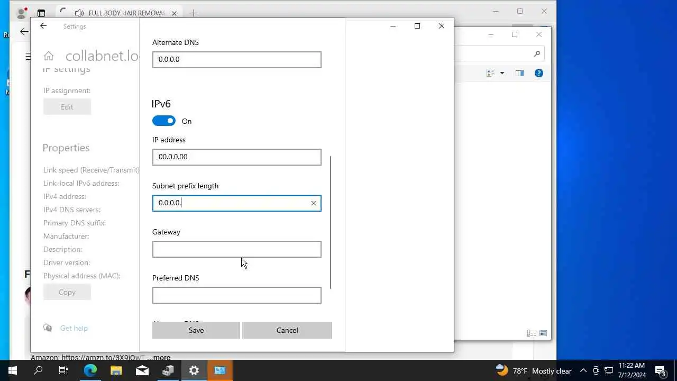This screenshot has height=381, width=677.
Task: Click the File Explorer search magnifier
Action: 537,53
